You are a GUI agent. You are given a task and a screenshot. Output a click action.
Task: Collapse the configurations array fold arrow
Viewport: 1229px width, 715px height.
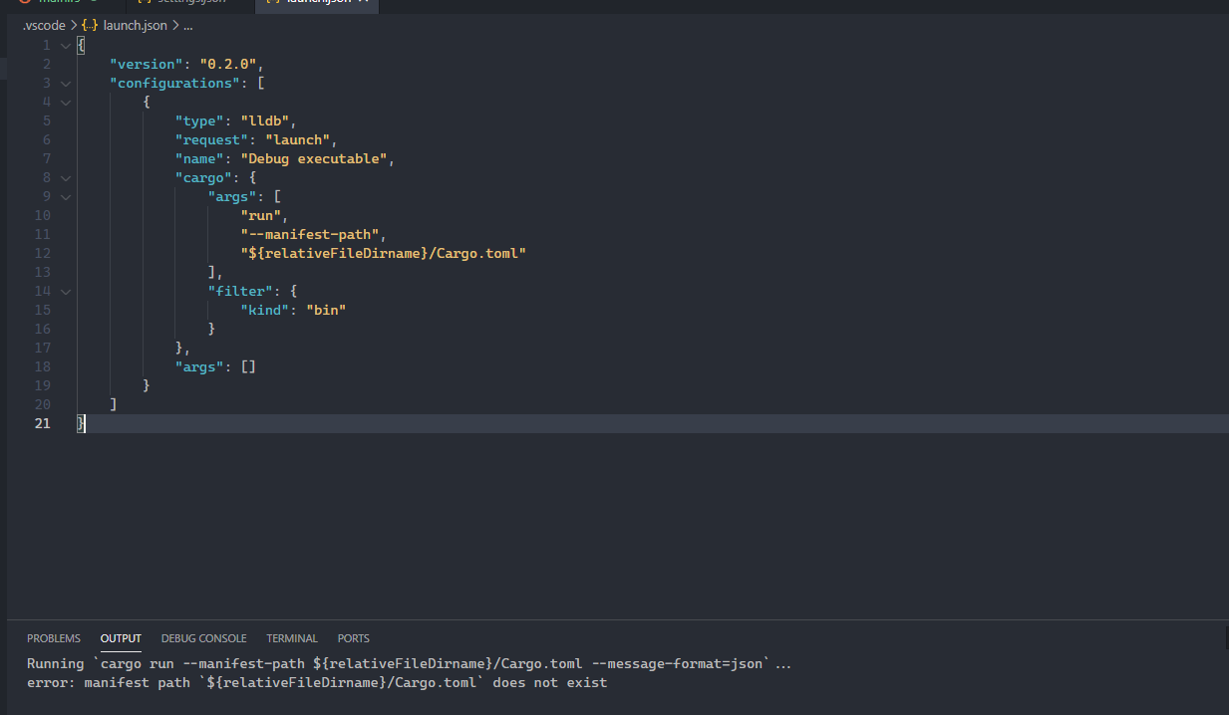[65, 83]
